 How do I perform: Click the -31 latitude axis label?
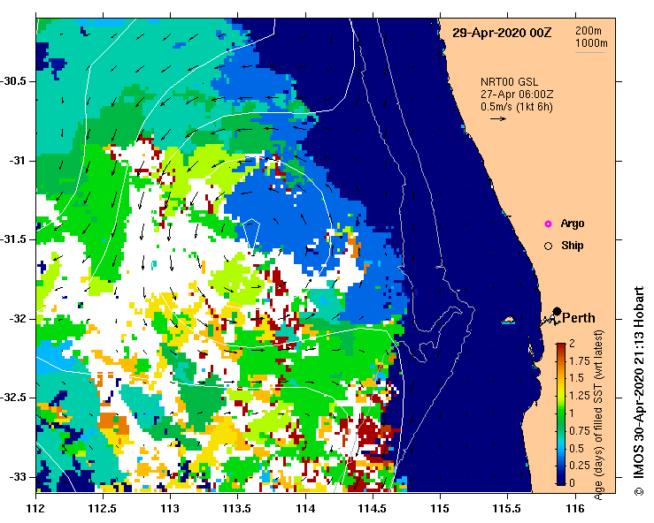click(x=17, y=161)
